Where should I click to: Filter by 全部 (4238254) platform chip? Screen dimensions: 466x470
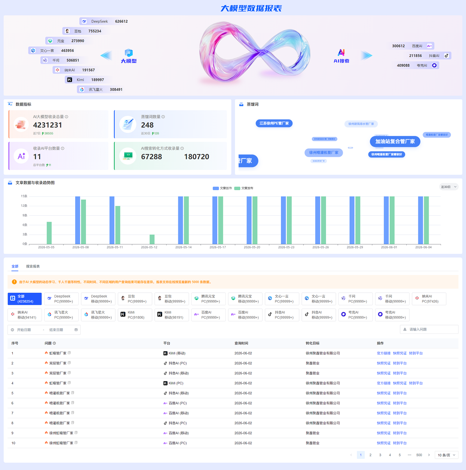[x=25, y=299]
